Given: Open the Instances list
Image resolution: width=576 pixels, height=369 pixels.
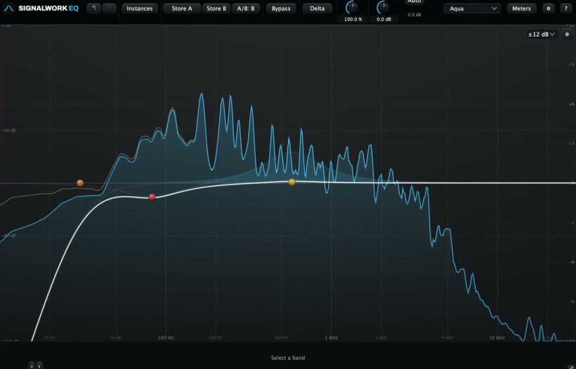Looking at the screenshot, I should pyautogui.click(x=140, y=8).
